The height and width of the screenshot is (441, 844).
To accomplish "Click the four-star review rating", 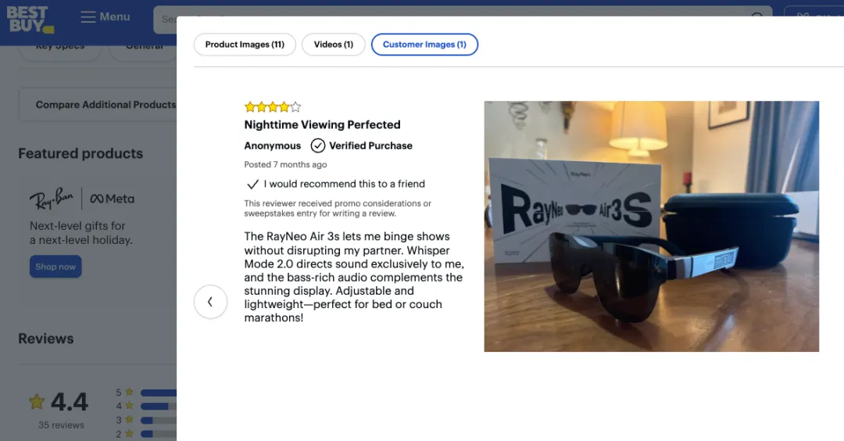I will click(x=273, y=106).
